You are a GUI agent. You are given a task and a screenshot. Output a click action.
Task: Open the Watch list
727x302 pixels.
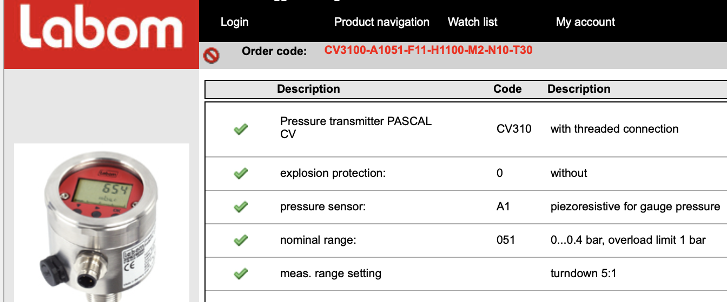click(473, 22)
